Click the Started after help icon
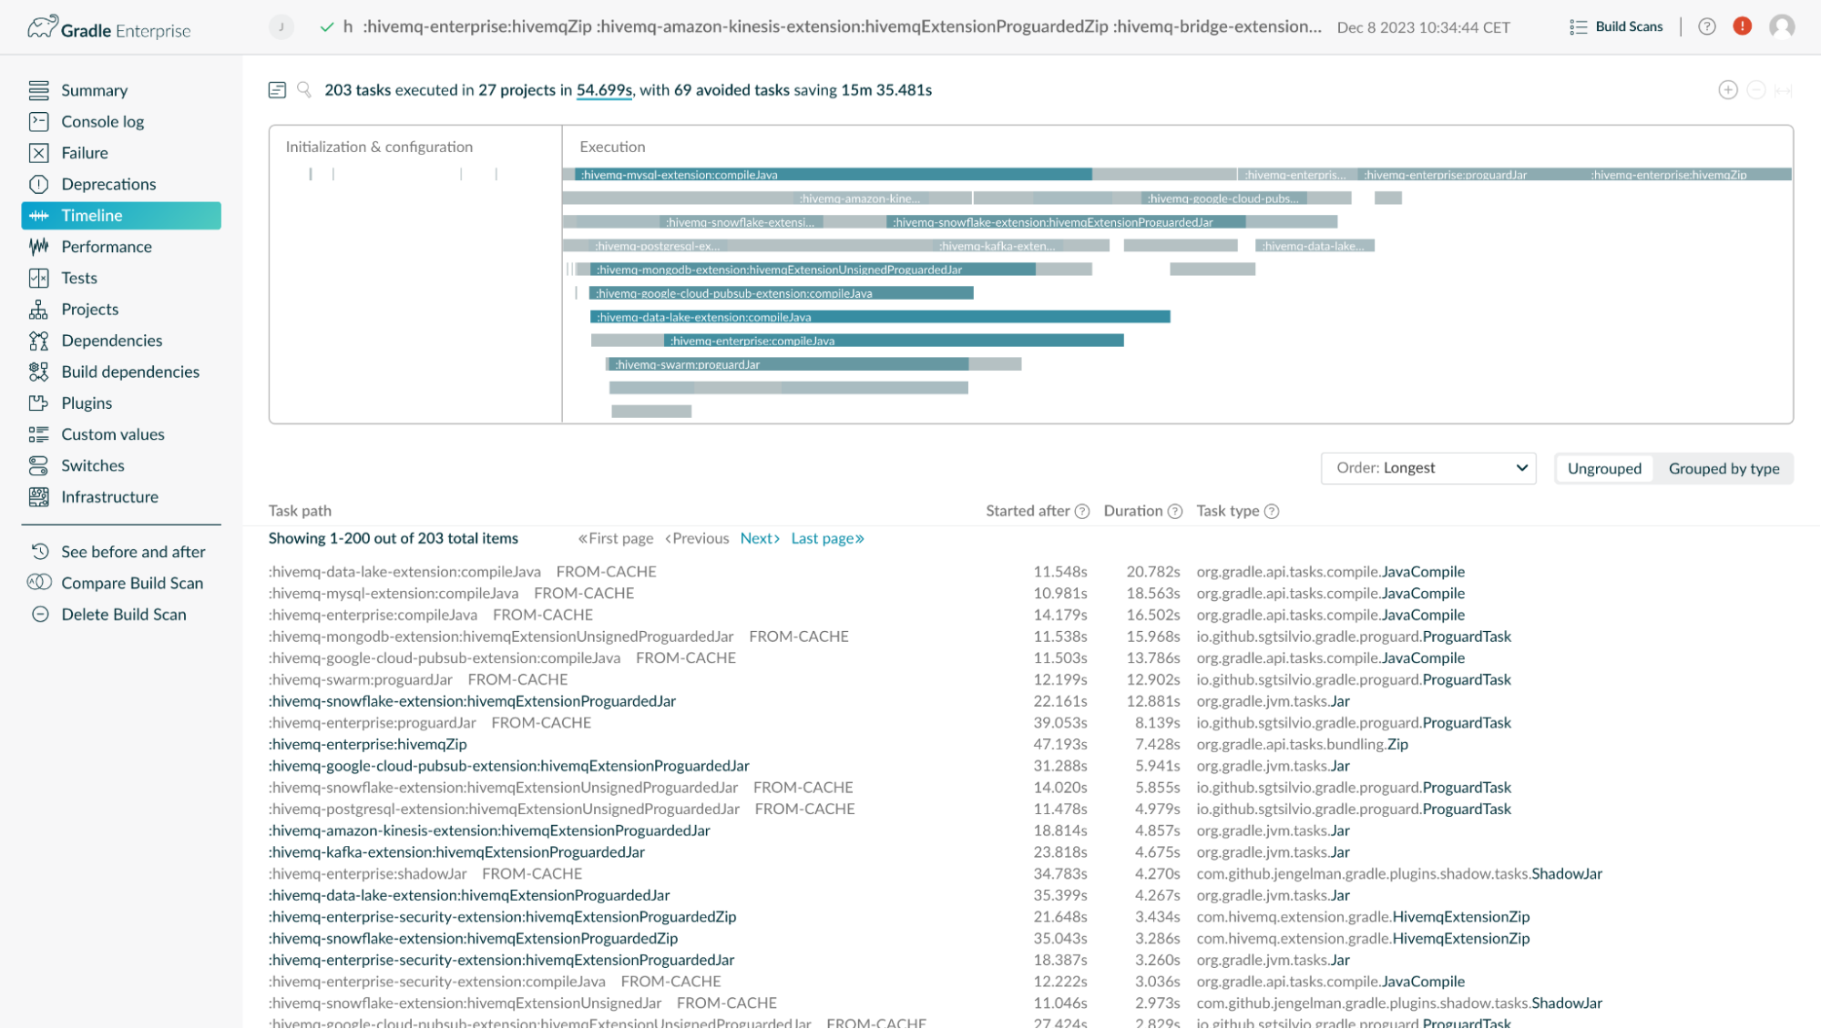The height and width of the screenshot is (1029, 1821). [1082, 511]
